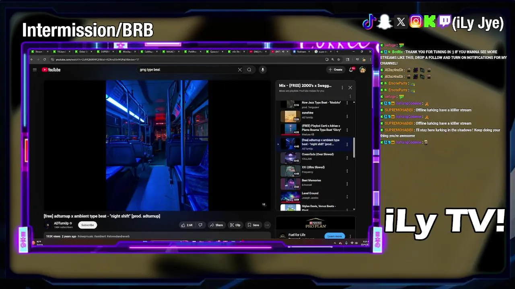Switch to the first Stream tab

(40, 51)
